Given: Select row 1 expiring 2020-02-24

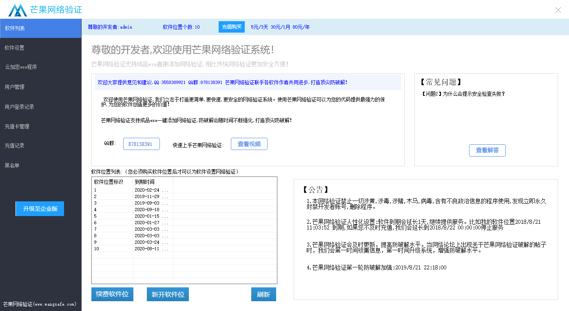Looking at the screenshot, I should click(x=184, y=190).
